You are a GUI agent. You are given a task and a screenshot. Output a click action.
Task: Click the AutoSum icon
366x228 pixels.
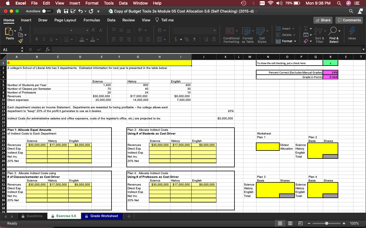305,28
